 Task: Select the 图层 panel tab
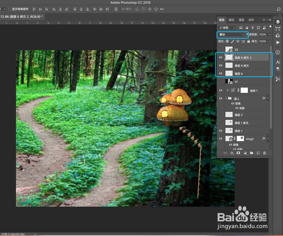[222, 20]
